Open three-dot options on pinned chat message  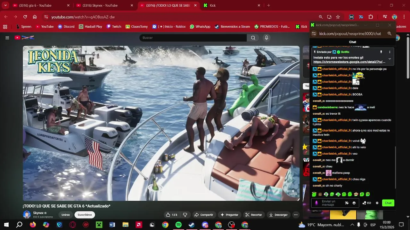pyautogui.click(x=389, y=52)
